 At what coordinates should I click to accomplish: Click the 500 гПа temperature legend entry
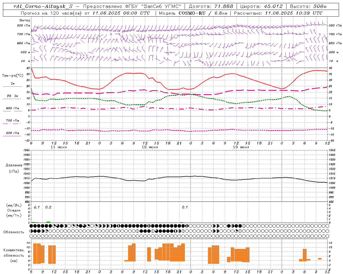pos(13,133)
